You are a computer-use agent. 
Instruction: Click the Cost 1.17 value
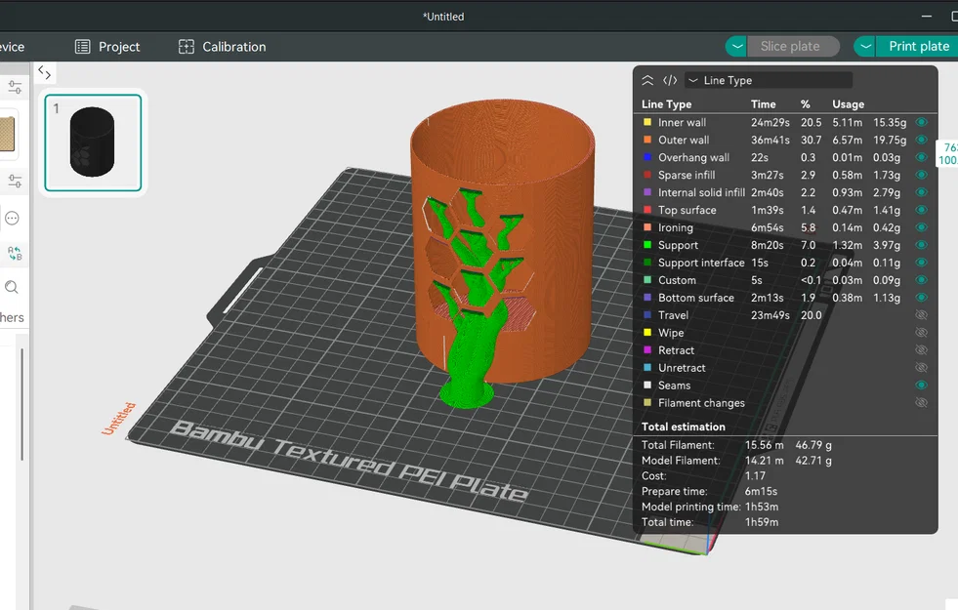click(x=755, y=475)
